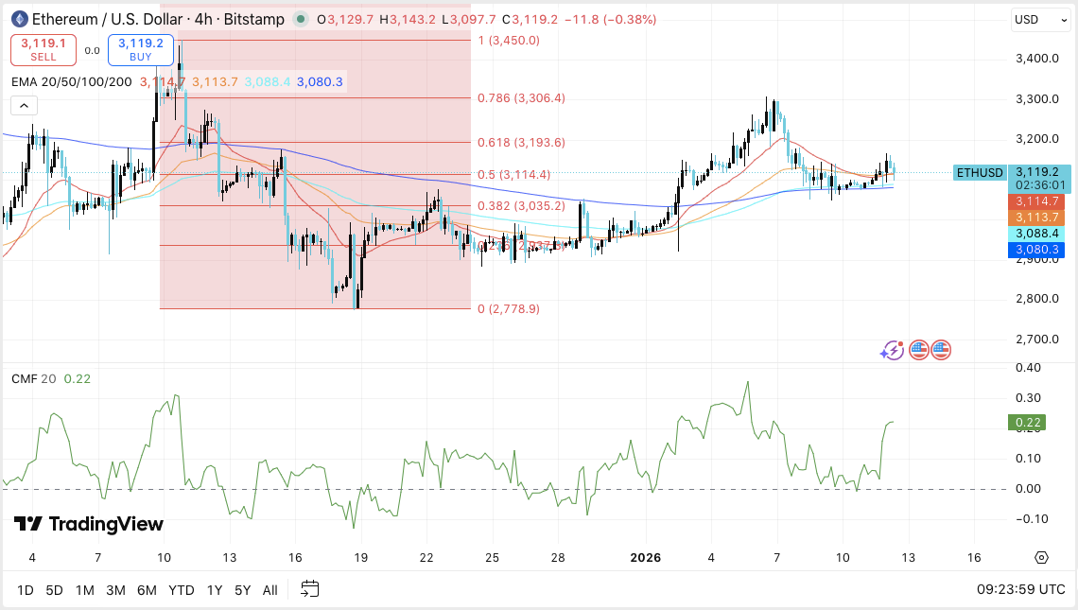1078x610 pixels.
Task: Click the second US flag economic event icon
Action: (x=940, y=350)
